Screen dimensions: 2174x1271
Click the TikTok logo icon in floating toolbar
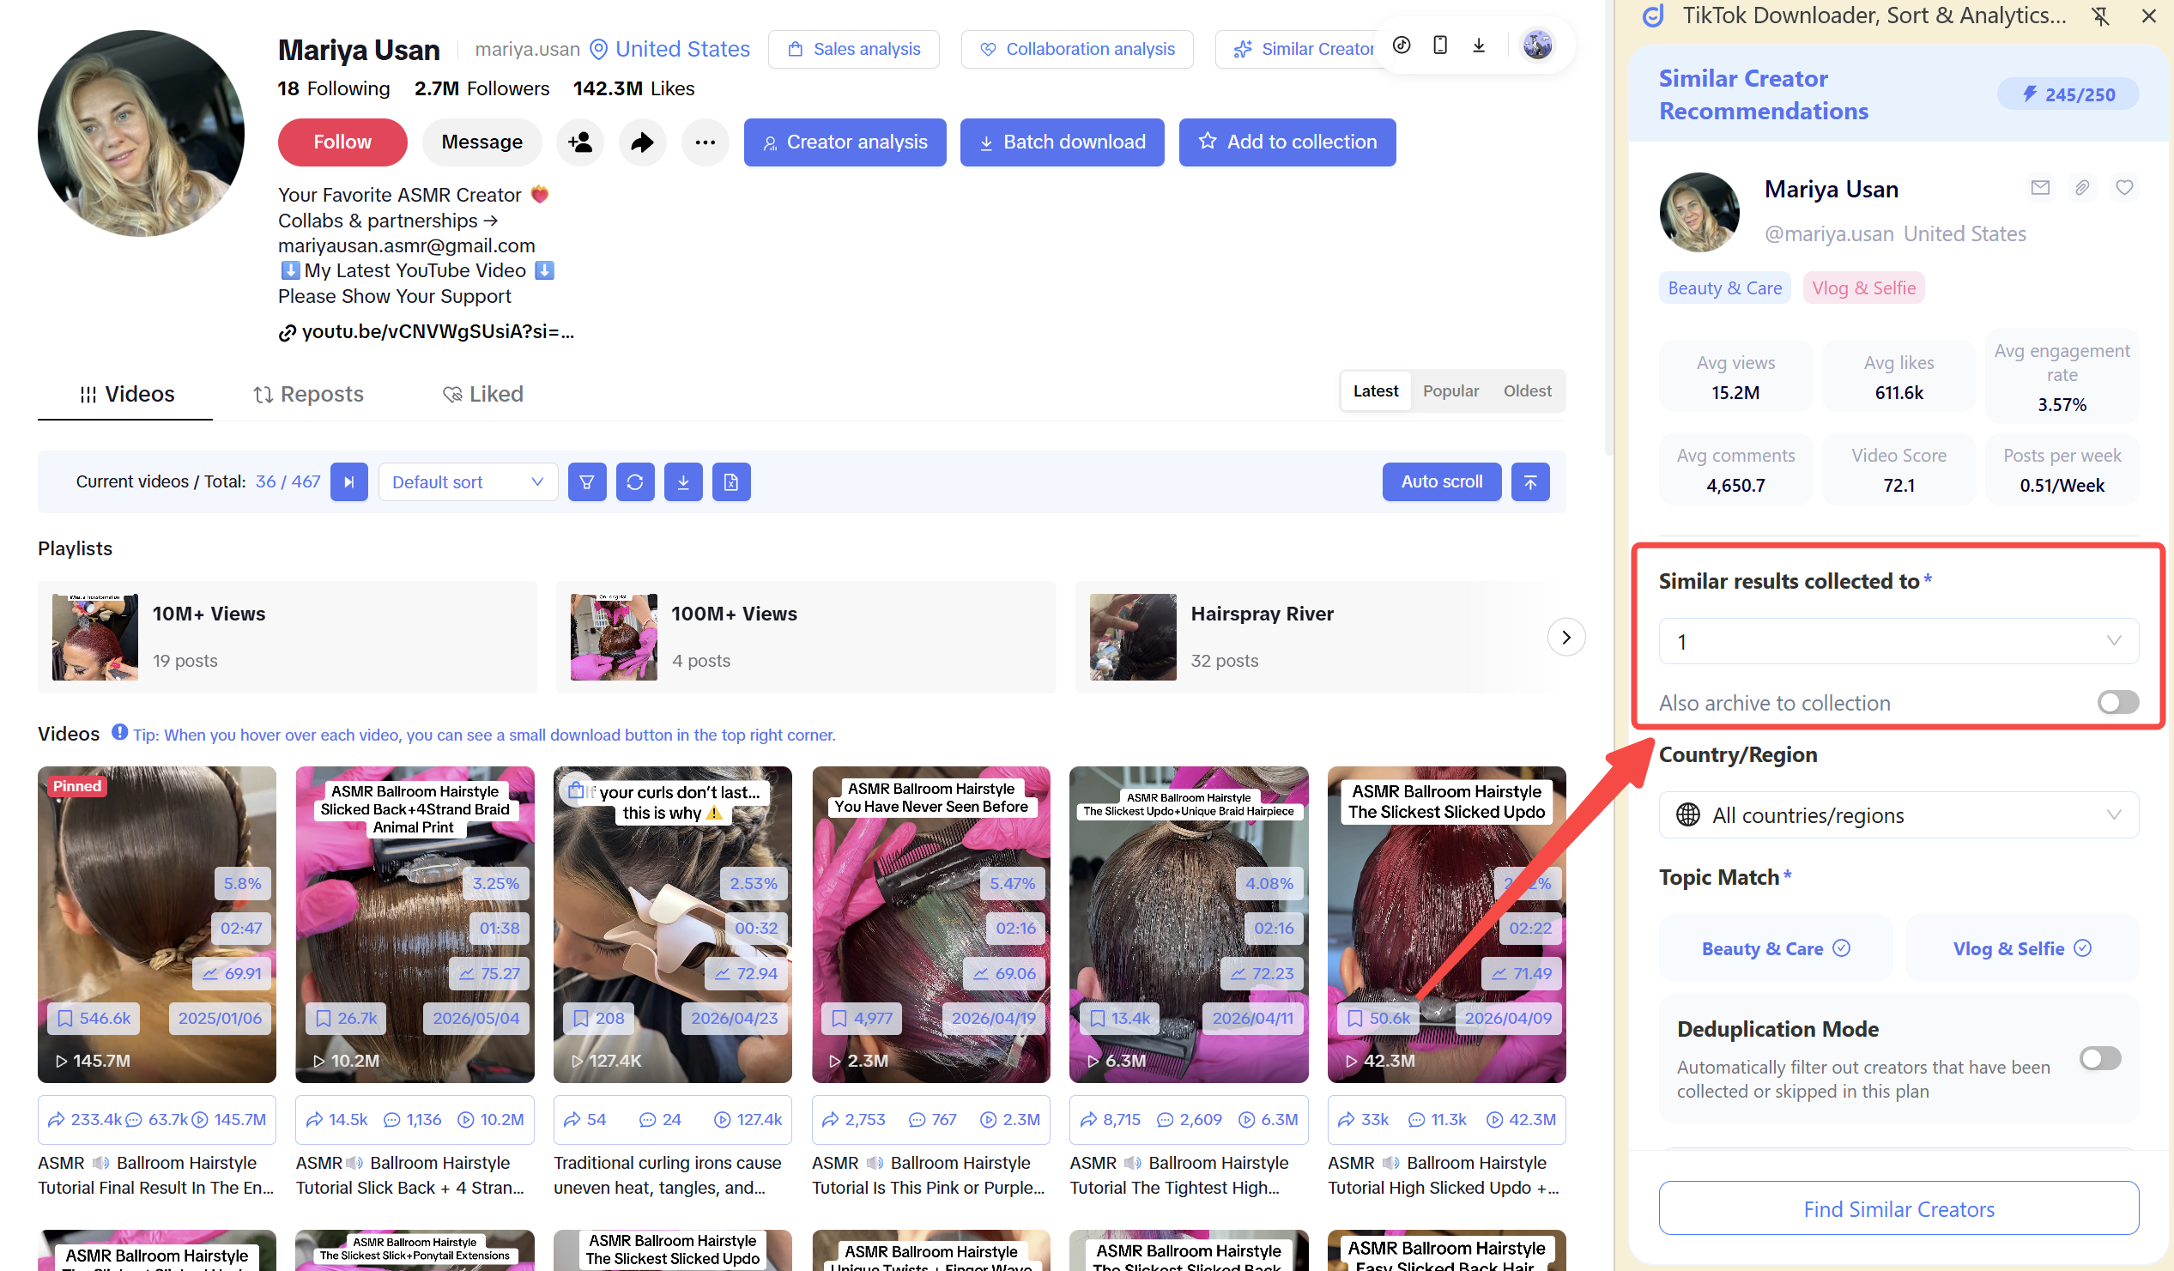pos(1402,45)
